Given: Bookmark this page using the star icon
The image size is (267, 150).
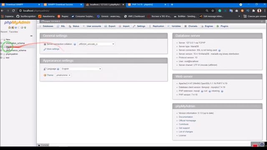Looking at the screenshot, I should pyautogui.click(x=213, y=11).
